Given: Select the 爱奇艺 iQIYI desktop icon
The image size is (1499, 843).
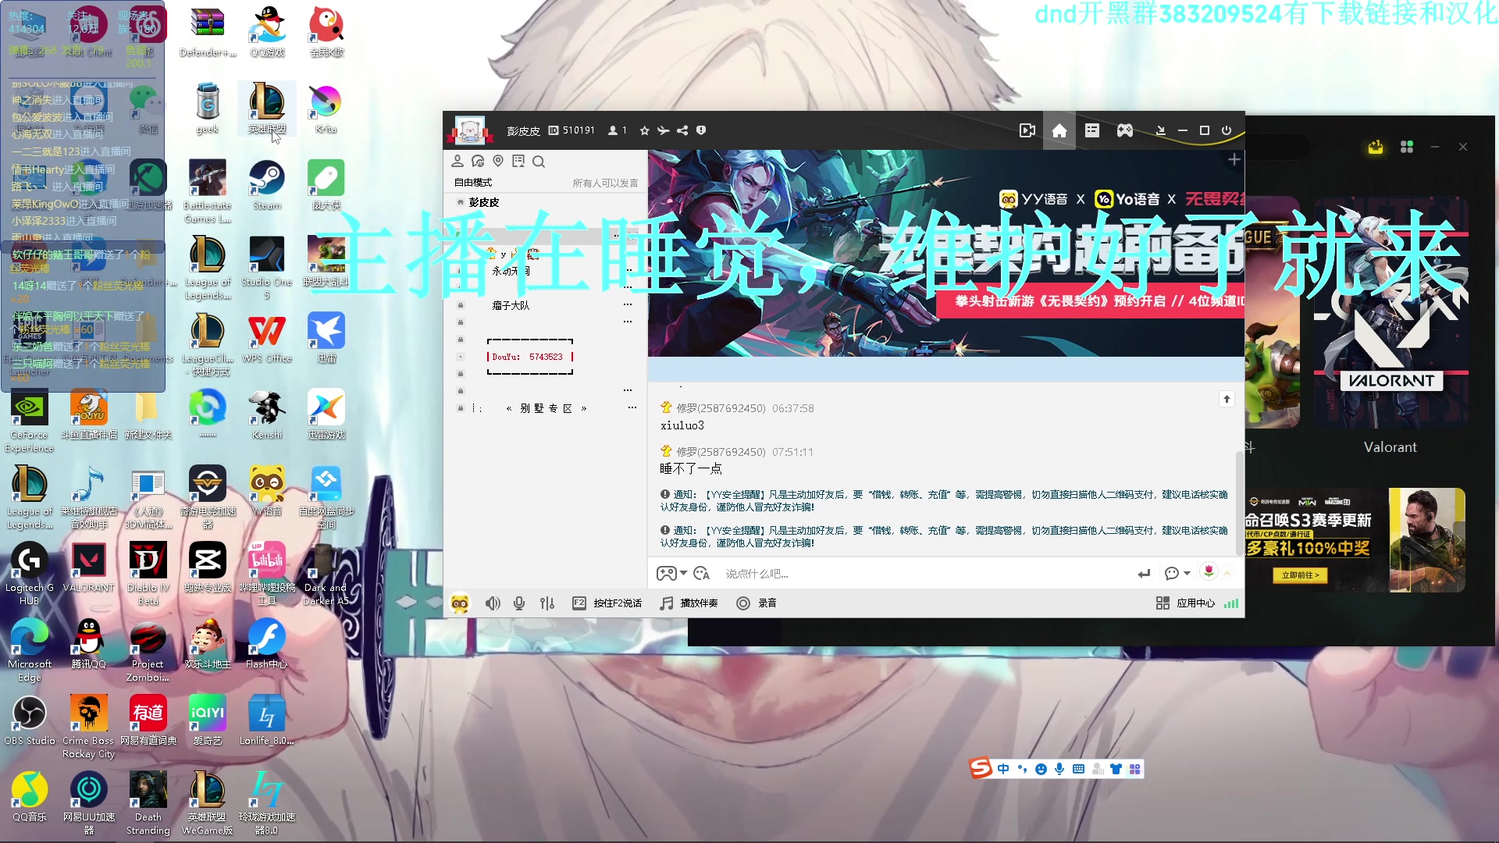Looking at the screenshot, I should 208,721.
